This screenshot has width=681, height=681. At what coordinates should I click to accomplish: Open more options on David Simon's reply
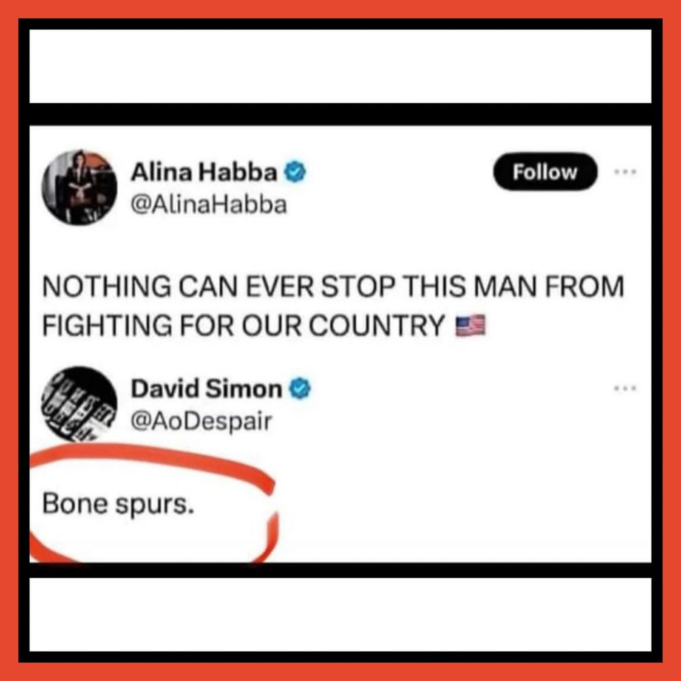pyautogui.click(x=625, y=388)
